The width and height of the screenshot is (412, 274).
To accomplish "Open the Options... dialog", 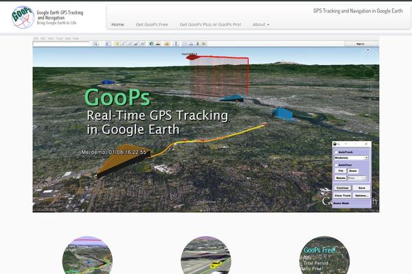I will click(362, 195).
